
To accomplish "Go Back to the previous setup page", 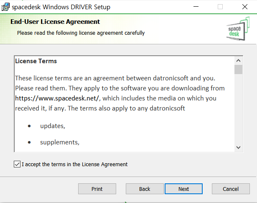I will 145,189.
